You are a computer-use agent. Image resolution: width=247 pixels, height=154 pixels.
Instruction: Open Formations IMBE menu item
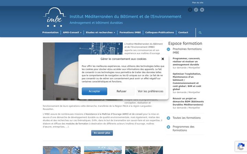[130, 33]
